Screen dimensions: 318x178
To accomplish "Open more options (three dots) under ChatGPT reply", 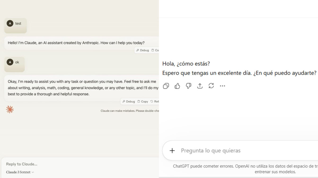I will [223, 86].
